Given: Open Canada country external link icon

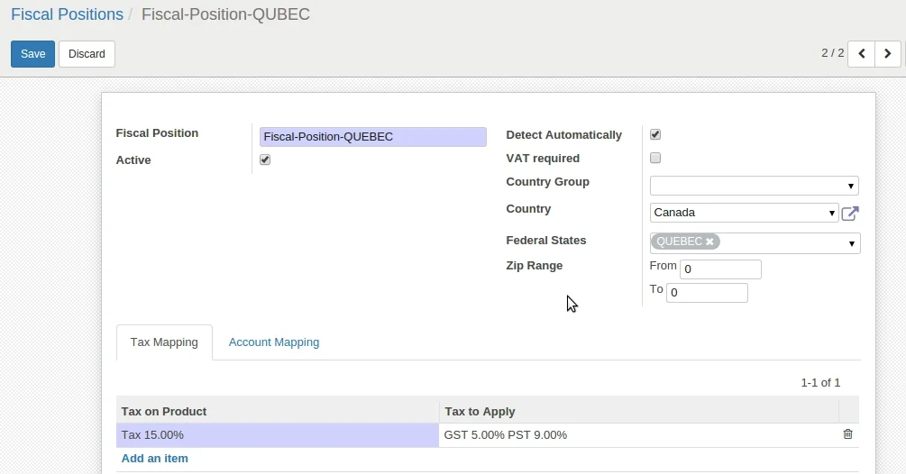Looking at the screenshot, I should click(x=850, y=214).
